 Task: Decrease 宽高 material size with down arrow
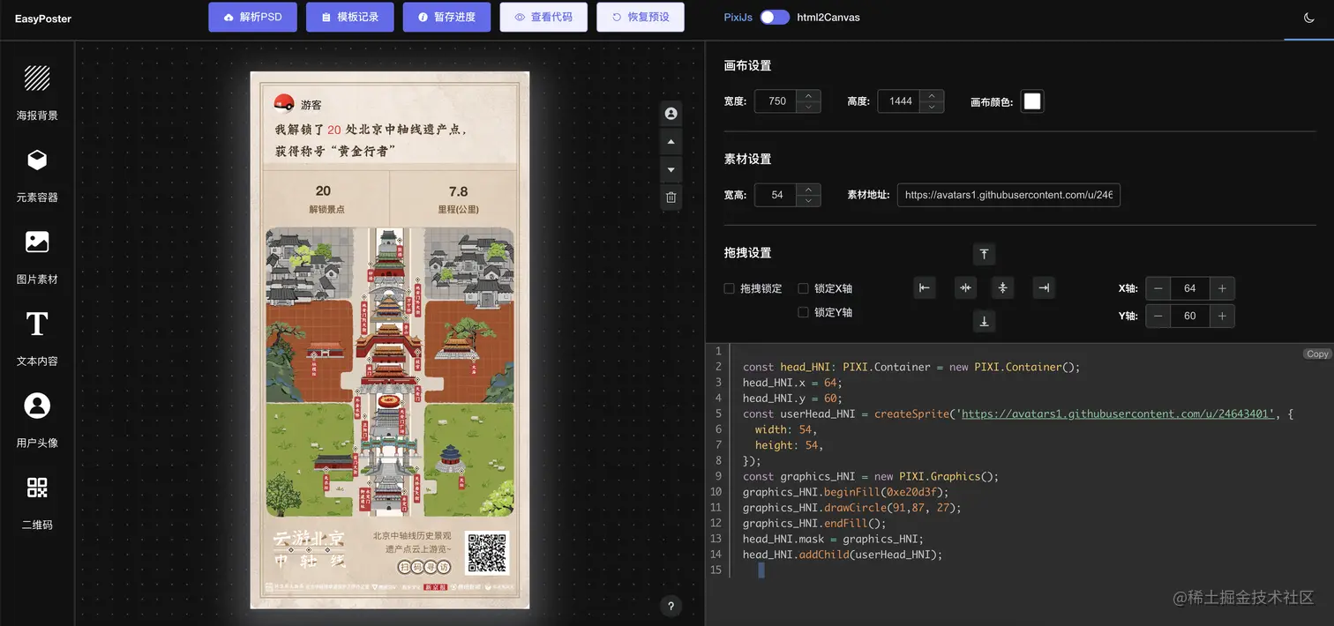pos(808,200)
